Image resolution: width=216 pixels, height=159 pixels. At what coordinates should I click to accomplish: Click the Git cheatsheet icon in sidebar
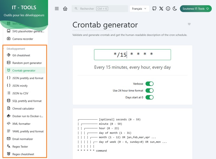(9, 55)
